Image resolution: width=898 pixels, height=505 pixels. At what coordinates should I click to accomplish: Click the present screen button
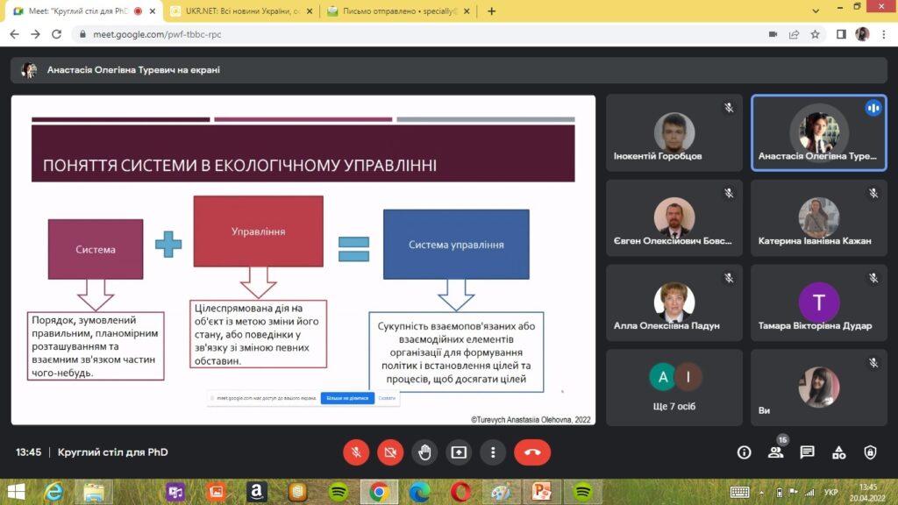click(x=459, y=452)
